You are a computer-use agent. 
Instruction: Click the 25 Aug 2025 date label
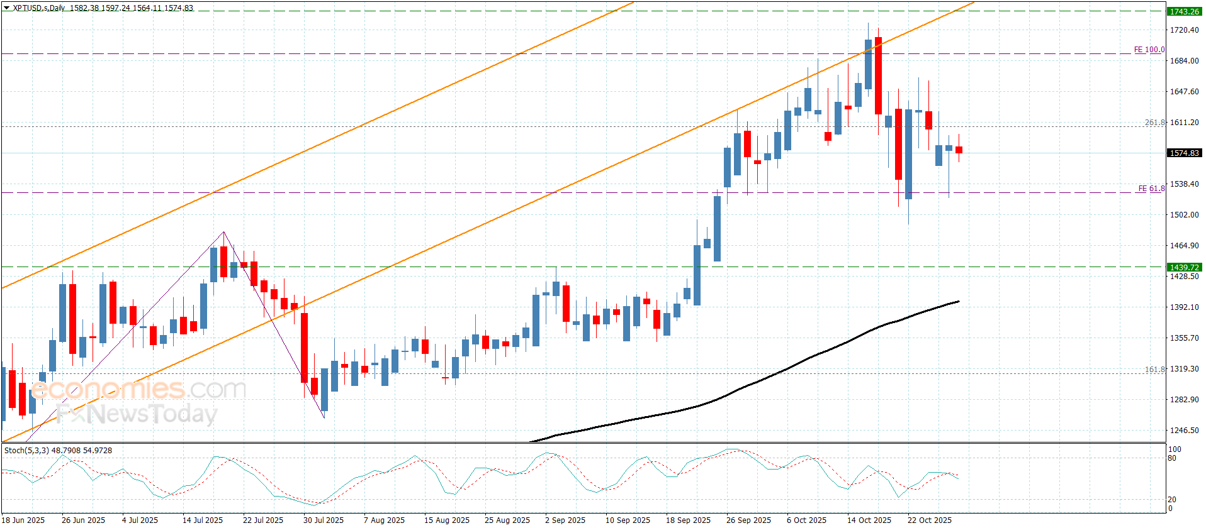coord(507,520)
